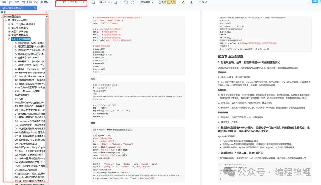The width and height of the screenshot is (321, 185).
Task: Open outline item 8. 利用切片操作
Action: 30,65
